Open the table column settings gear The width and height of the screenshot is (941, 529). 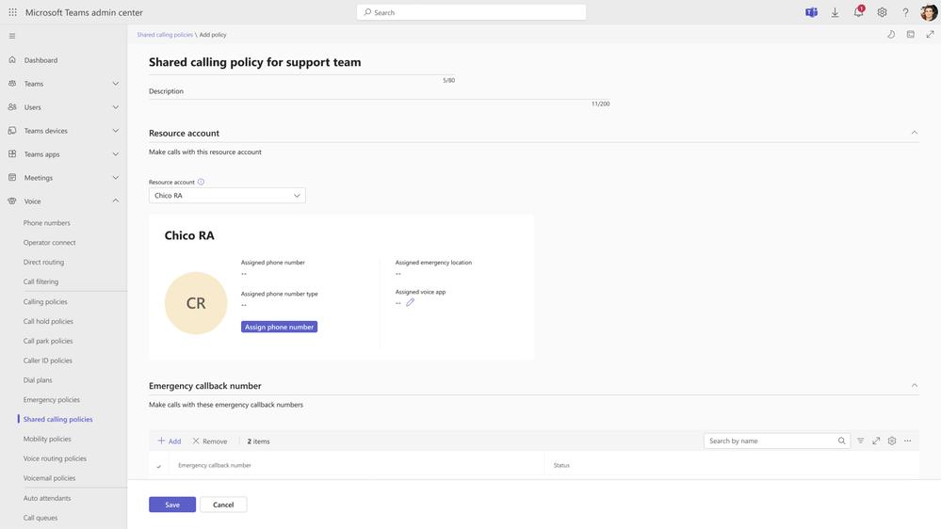pyautogui.click(x=892, y=441)
